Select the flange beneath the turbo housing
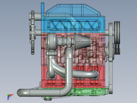This screenshot has height=103, width=137. 52,53
